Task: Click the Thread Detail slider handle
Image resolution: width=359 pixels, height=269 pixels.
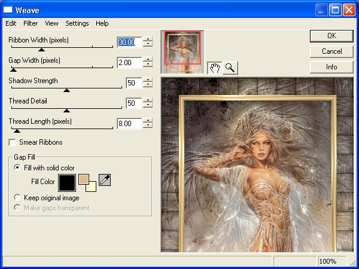Action: pyautogui.click(x=66, y=111)
